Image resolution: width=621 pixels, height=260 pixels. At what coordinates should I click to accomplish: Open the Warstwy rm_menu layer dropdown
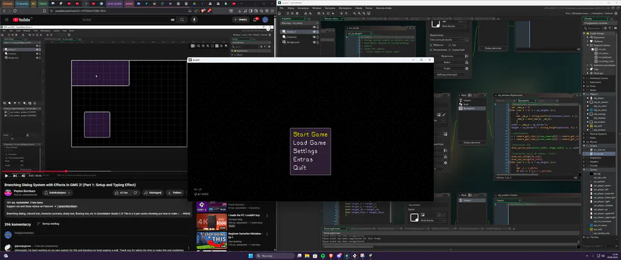299,23
